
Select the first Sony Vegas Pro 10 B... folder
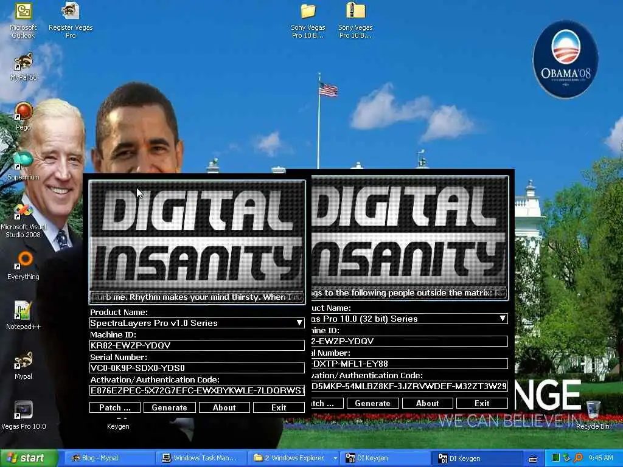tap(308, 21)
